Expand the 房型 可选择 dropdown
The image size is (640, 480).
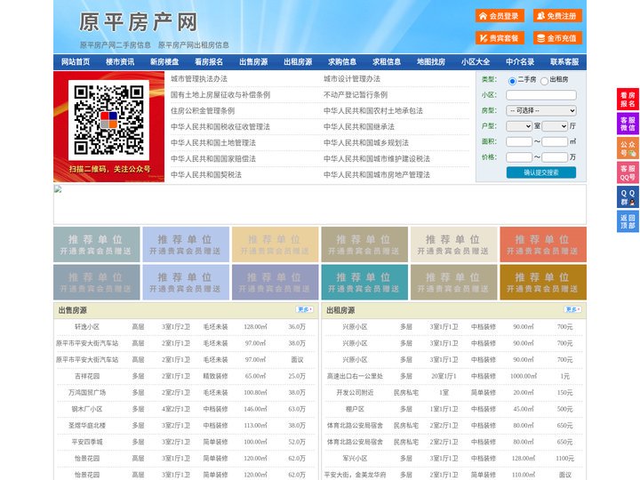(541, 110)
